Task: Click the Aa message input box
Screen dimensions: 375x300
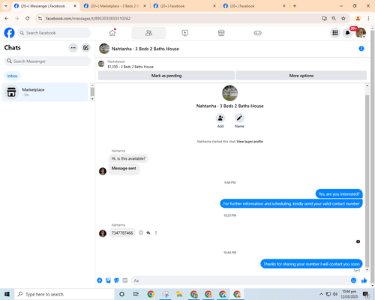Action: point(241,280)
